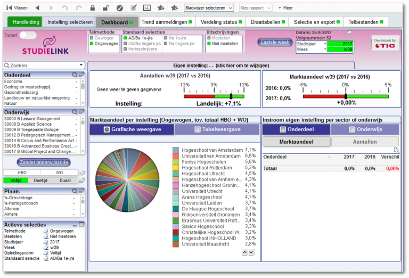The image size is (409, 278).
Task: Click the pencil notes toolbar icon
Action: point(134,8)
